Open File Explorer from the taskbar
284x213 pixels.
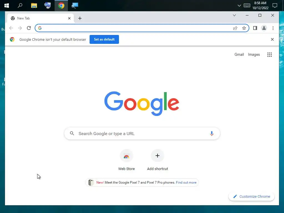pos(34,6)
